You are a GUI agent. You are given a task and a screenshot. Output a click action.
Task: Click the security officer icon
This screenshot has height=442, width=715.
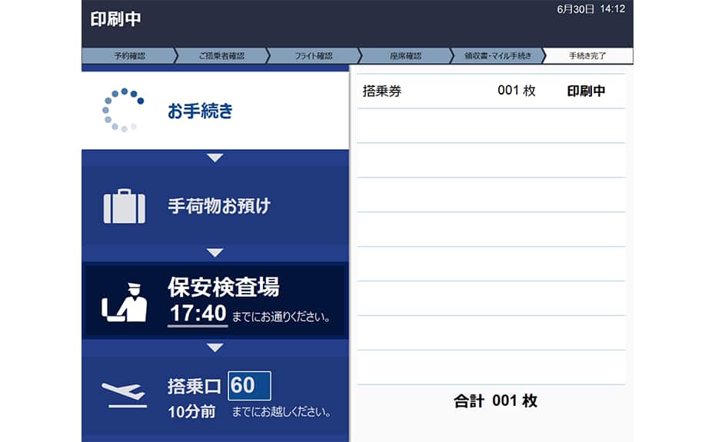(x=124, y=301)
